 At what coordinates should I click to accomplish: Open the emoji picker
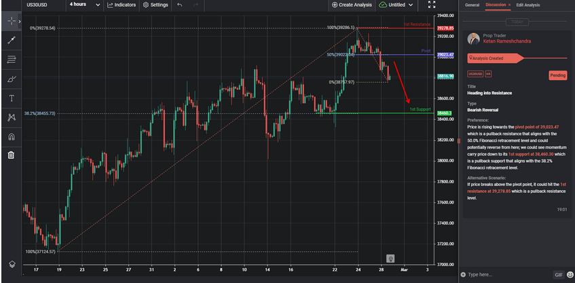(x=570, y=275)
